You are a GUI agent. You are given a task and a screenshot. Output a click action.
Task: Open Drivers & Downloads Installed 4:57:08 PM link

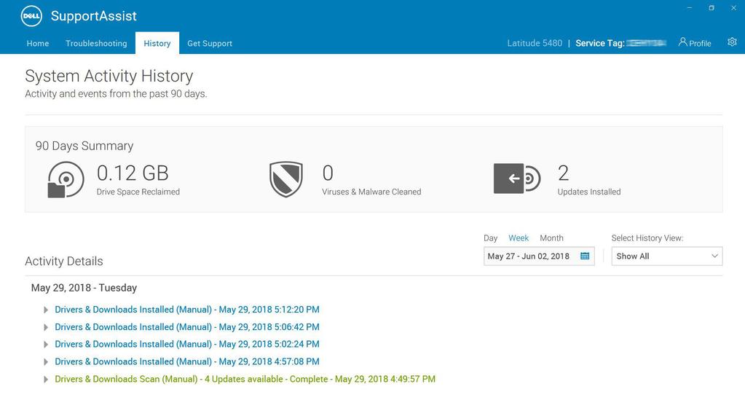(x=187, y=362)
